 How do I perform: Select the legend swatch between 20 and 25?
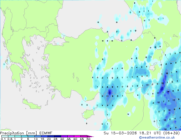tap(51, 136)
